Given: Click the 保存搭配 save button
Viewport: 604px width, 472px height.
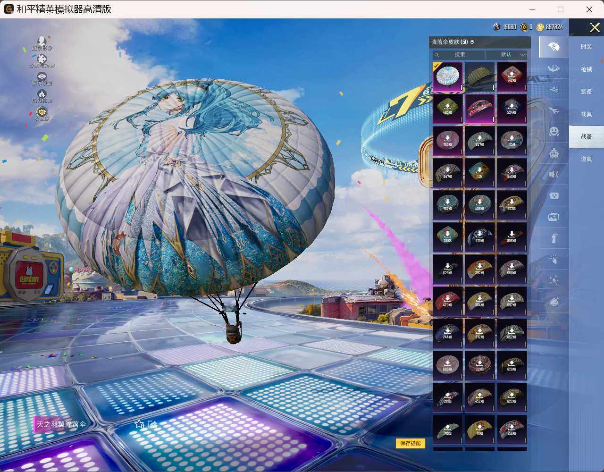Looking at the screenshot, I should click(x=410, y=443).
